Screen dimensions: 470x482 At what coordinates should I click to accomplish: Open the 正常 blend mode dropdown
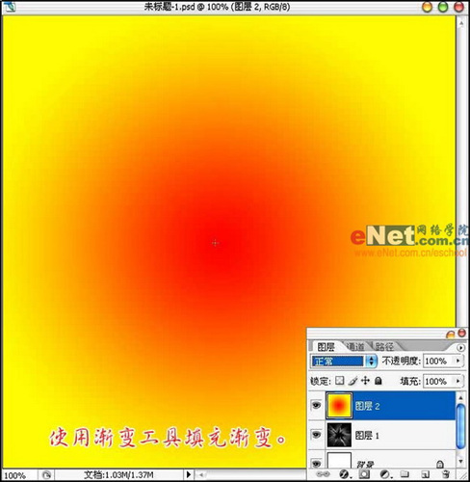click(x=344, y=361)
